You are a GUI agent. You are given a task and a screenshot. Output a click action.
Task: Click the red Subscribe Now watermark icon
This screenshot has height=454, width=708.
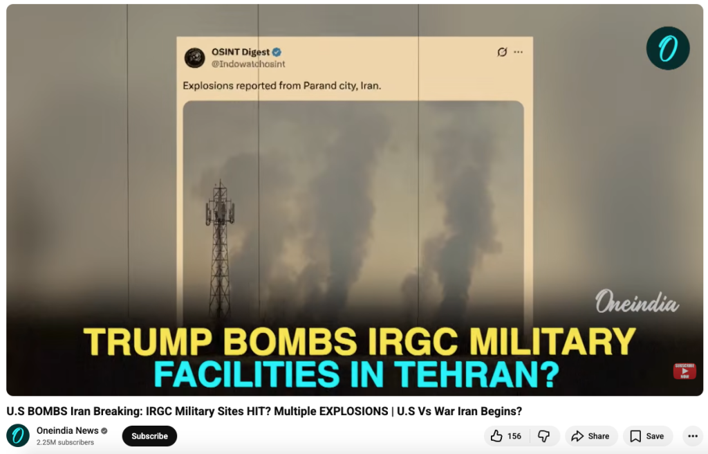coord(684,371)
